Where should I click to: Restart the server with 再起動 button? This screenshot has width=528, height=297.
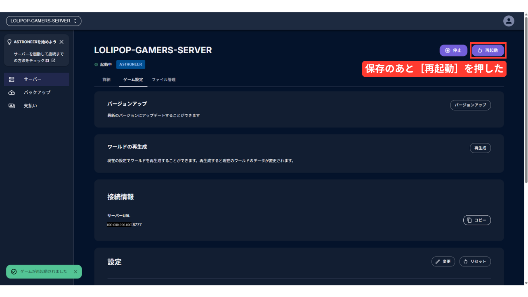[488, 50]
